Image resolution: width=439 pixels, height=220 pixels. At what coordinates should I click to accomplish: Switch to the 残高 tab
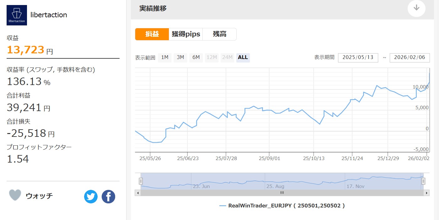click(219, 34)
